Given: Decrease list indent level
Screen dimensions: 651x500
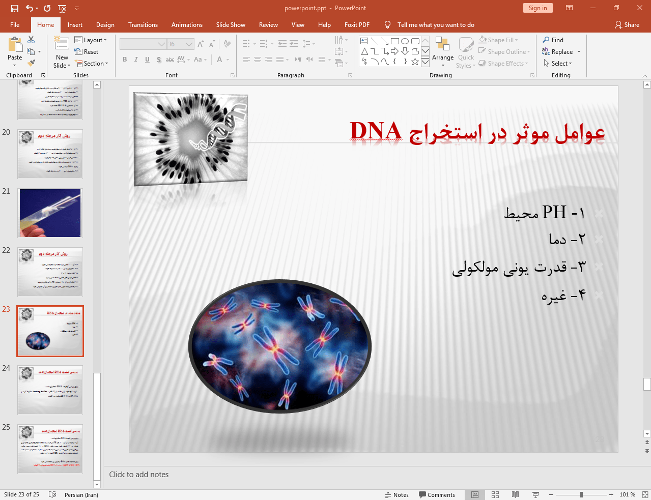Looking at the screenshot, I should (x=282, y=44).
